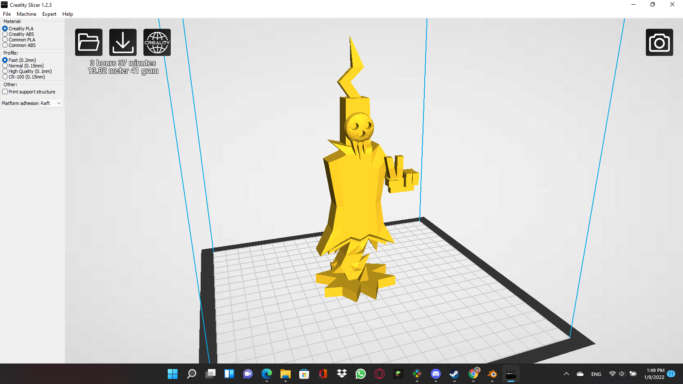683x384 pixels.
Task: Open the File menu
Action: click(7, 14)
